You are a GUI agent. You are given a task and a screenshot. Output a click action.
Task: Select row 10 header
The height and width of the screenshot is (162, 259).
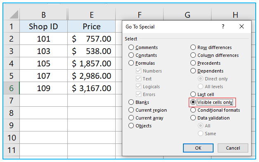pos(11,138)
